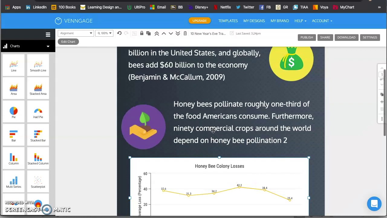This screenshot has height=218, width=387.
Task: Add a new page in page panel
Action: [382, 102]
